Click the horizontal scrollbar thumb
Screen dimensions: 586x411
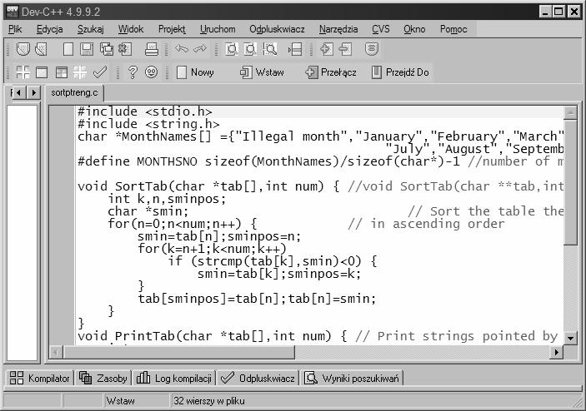(x=178, y=352)
